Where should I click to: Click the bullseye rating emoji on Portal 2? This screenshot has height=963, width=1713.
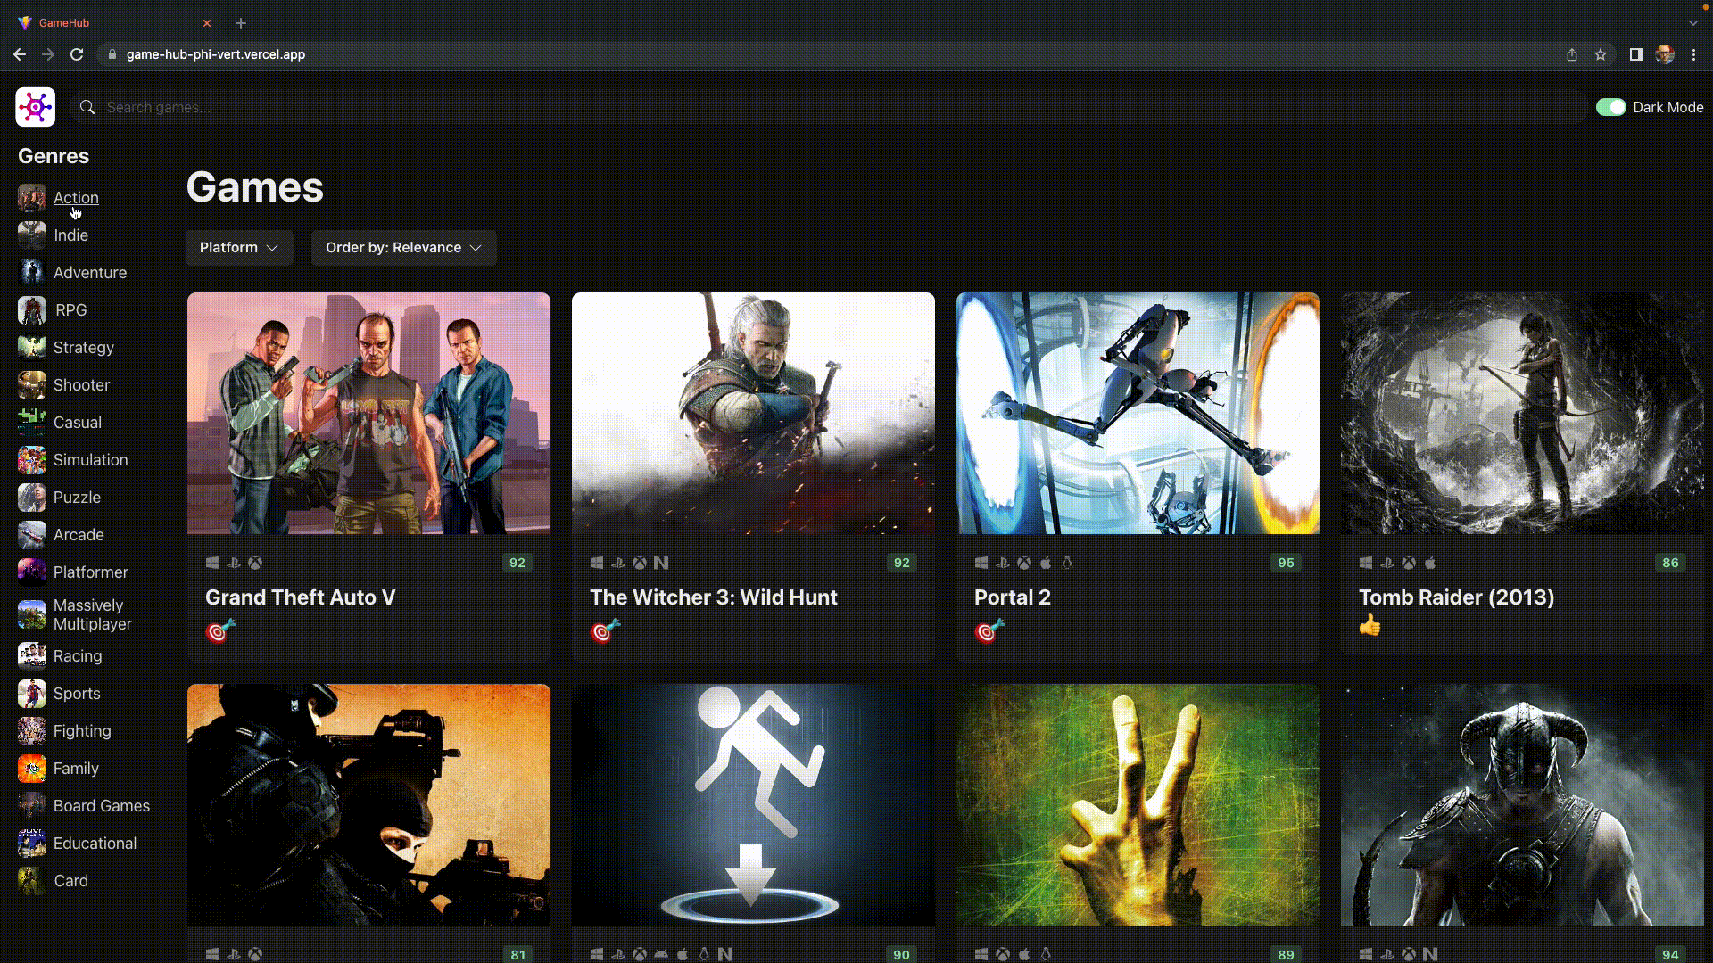pyautogui.click(x=989, y=631)
